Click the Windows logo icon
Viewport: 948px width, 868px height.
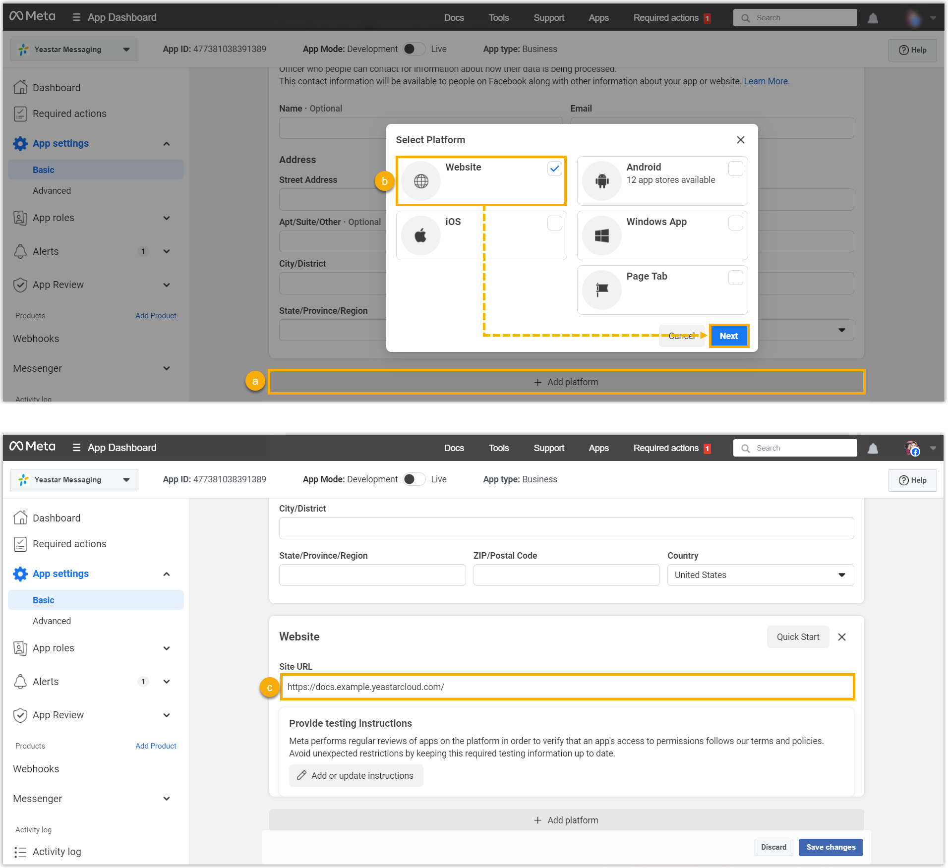602,236
